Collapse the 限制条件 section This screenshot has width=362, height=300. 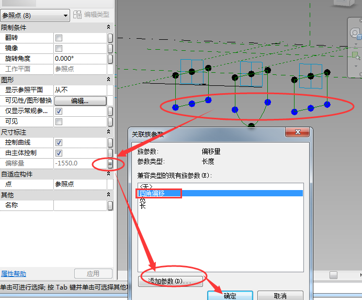[108, 27]
